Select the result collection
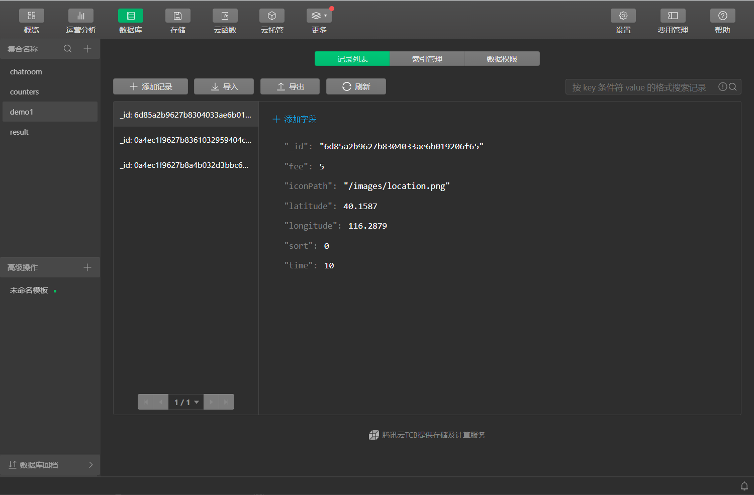This screenshot has height=495, width=754. [50, 132]
